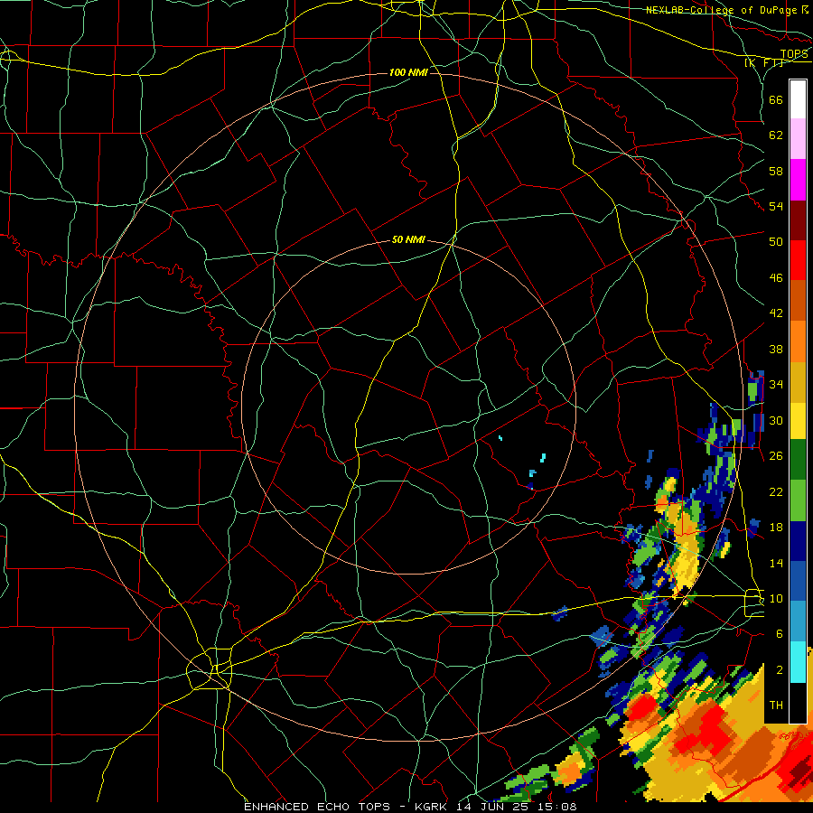Image resolution: width=813 pixels, height=813 pixels.
Task: Click the "TOPS" legend title
Action: pos(794,54)
